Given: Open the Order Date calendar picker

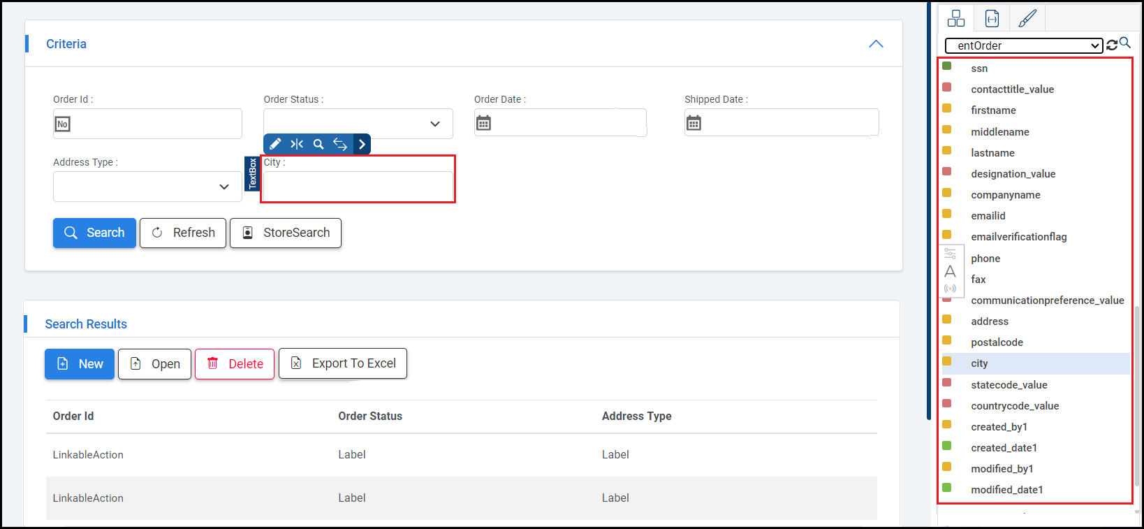Looking at the screenshot, I should [x=483, y=124].
